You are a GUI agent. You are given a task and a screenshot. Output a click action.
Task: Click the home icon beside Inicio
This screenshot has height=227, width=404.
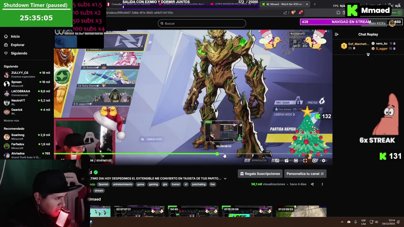(x=6, y=37)
